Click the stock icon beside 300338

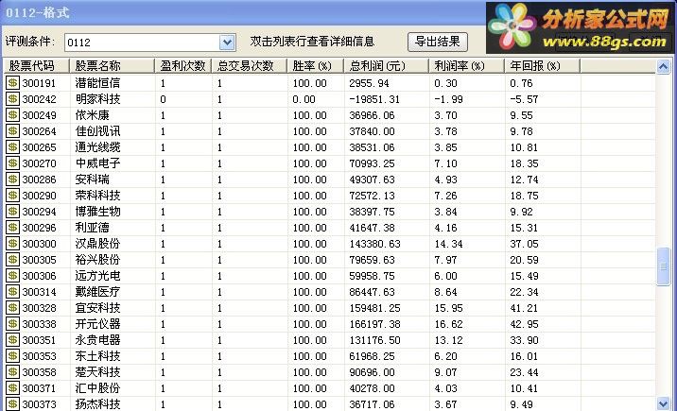[12, 324]
